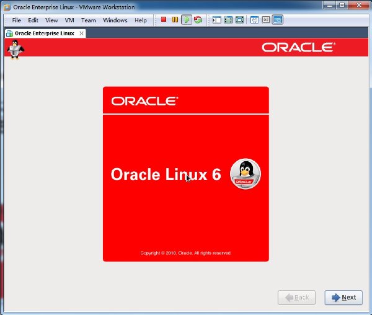Image resolution: width=372 pixels, height=315 pixels.
Task: Click the copyright 2010 Oracle text
Action: [186, 253]
